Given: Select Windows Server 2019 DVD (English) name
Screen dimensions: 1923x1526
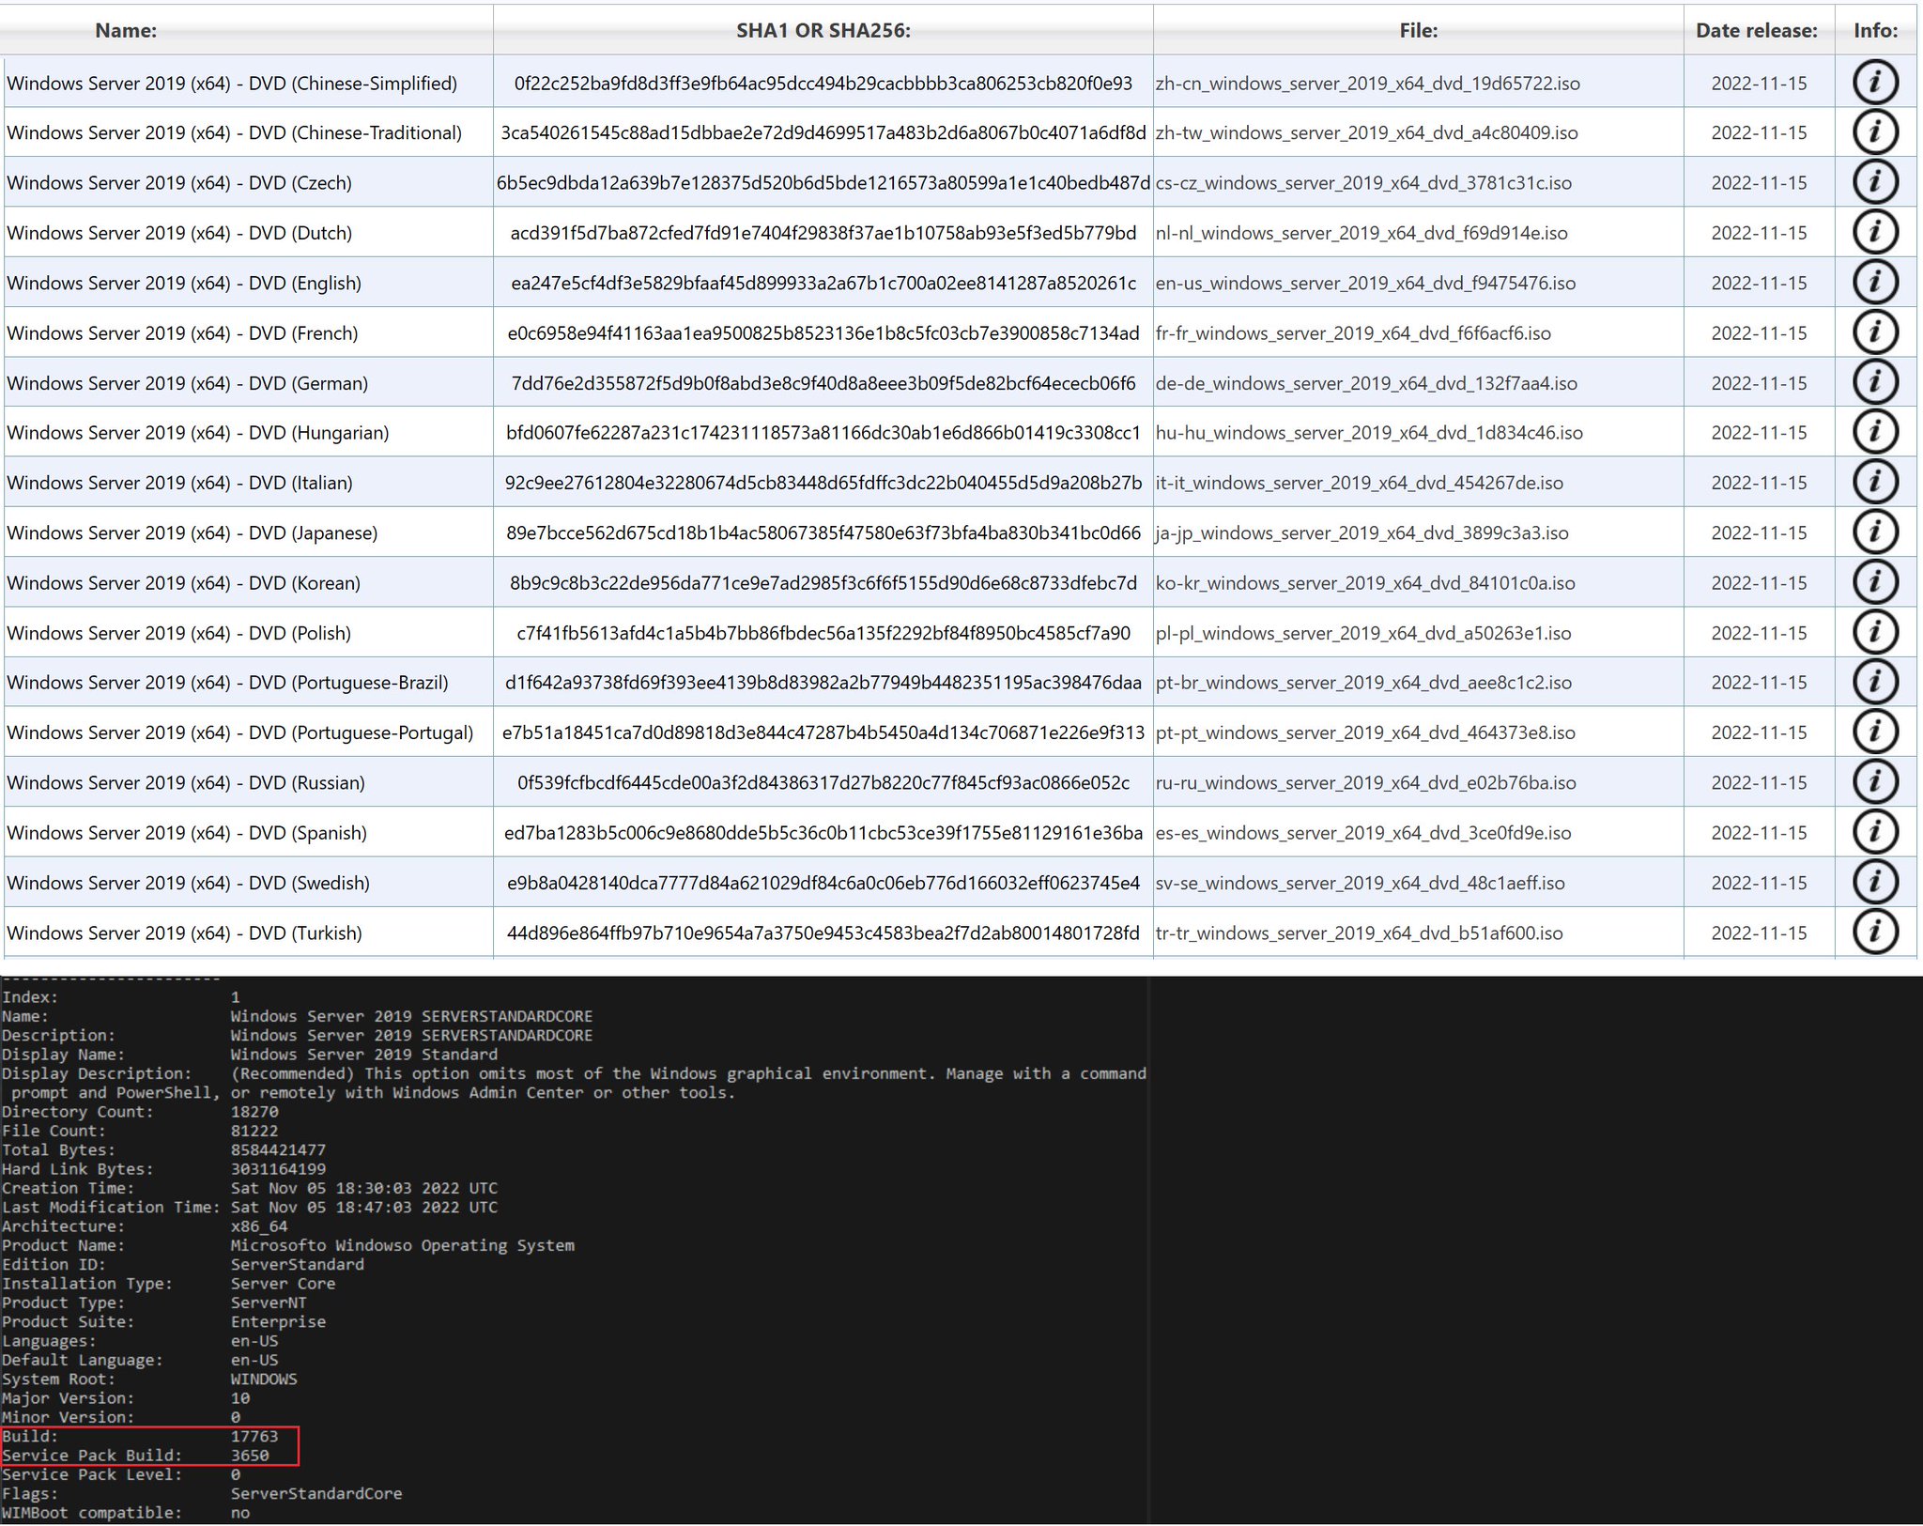Looking at the screenshot, I should point(184,283).
